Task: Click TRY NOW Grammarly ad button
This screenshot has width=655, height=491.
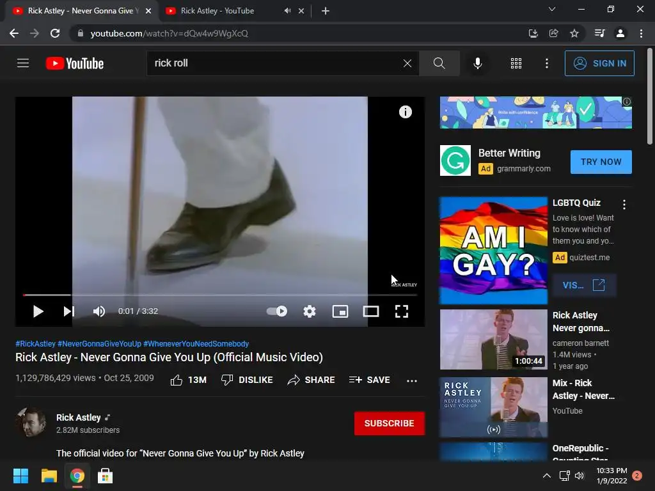Action: pyautogui.click(x=601, y=162)
